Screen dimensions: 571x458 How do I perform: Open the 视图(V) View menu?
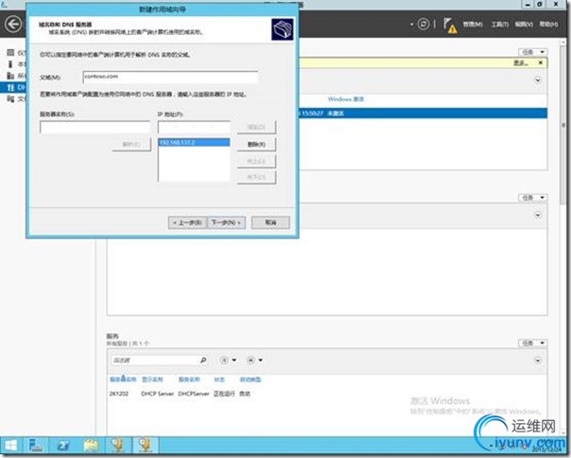(524, 25)
